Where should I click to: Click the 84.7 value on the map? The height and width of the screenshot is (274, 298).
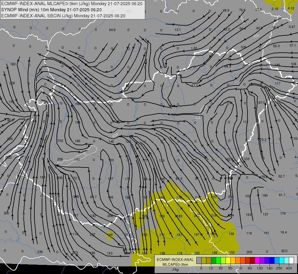pos(93,197)
